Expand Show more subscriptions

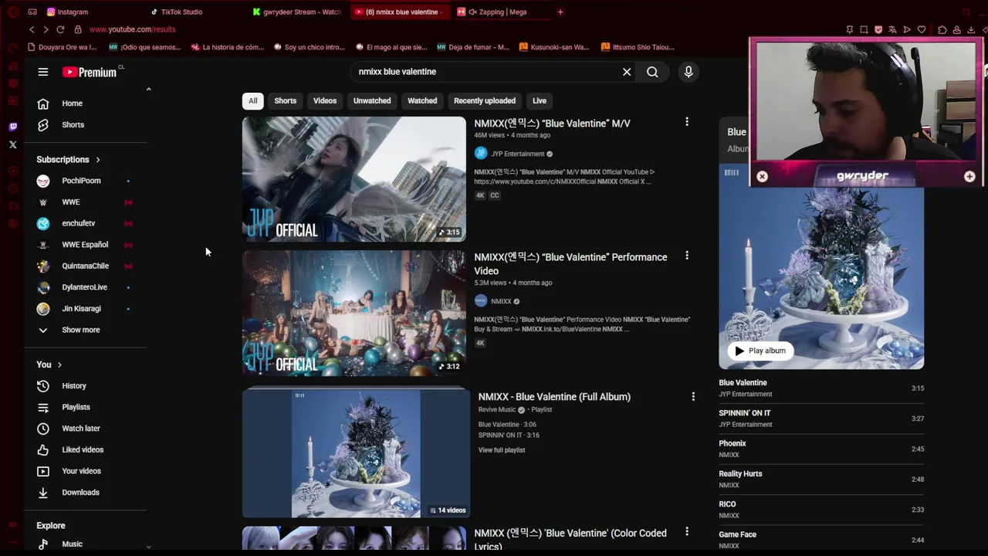click(x=80, y=330)
